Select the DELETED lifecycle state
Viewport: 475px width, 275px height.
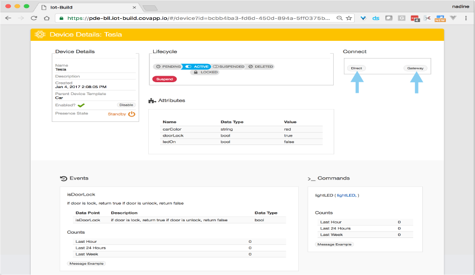pyautogui.click(x=260, y=67)
